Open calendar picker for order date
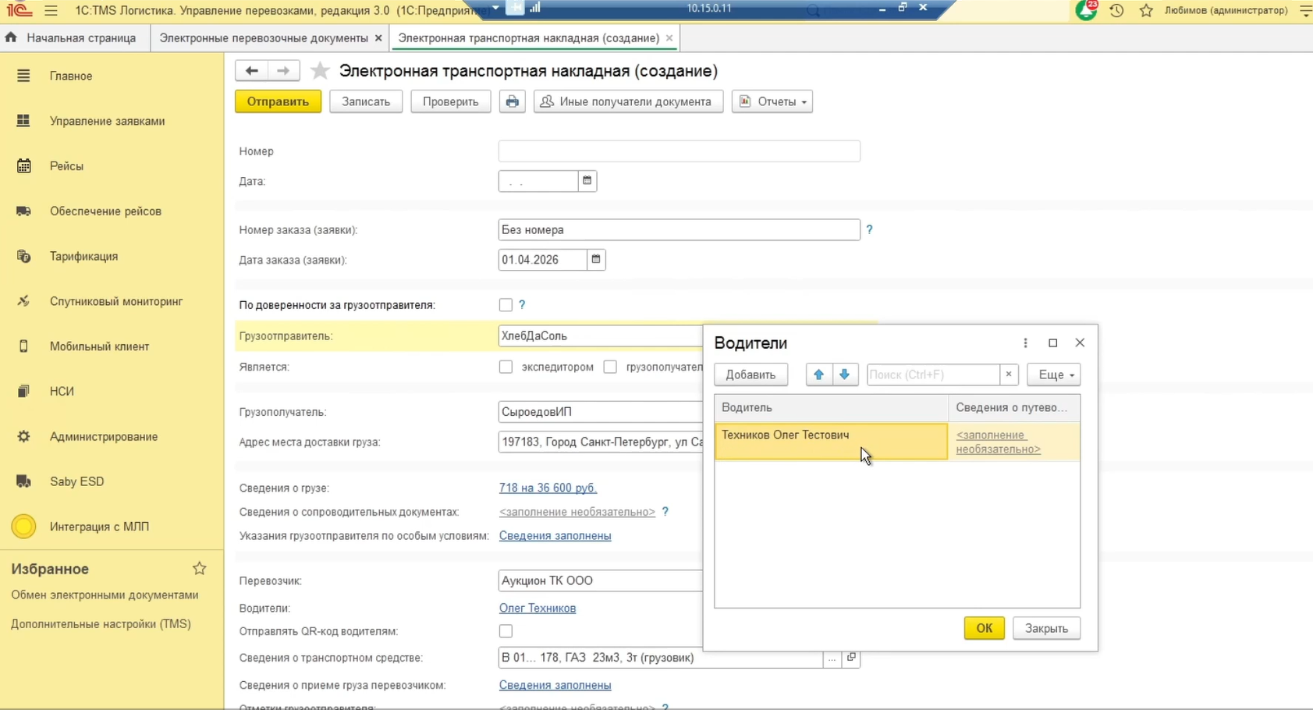This screenshot has width=1313, height=710. 596,260
